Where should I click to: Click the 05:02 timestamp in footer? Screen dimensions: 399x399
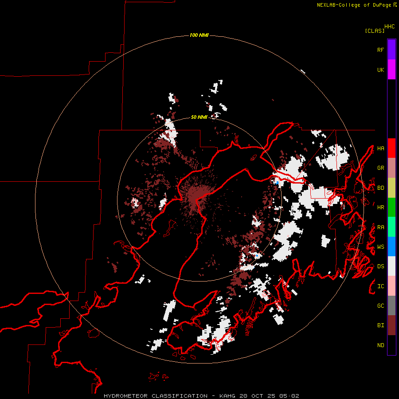click(x=289, y=396)
